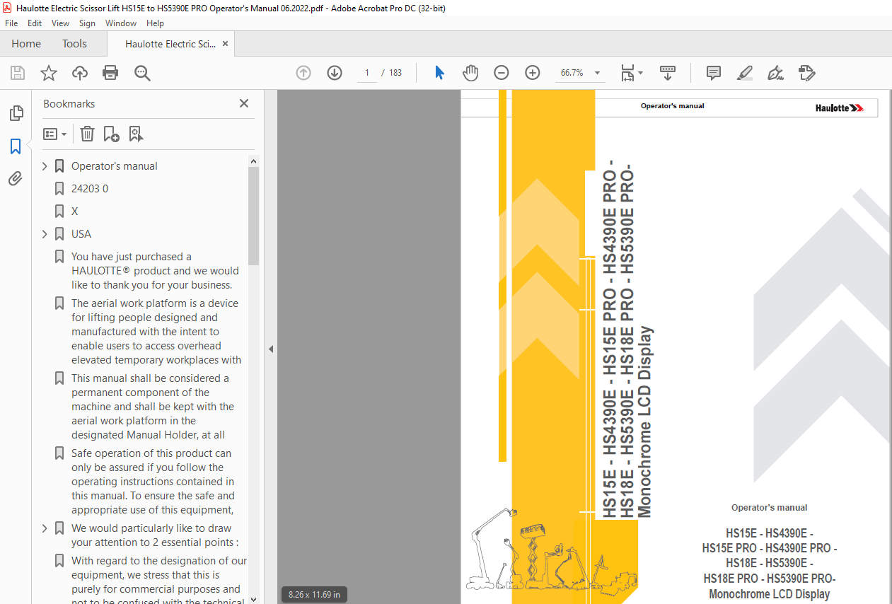The width and height of the screenshot is (892, 604).
Task: Close the Bookmarks panel
Action: click(244, 103)
